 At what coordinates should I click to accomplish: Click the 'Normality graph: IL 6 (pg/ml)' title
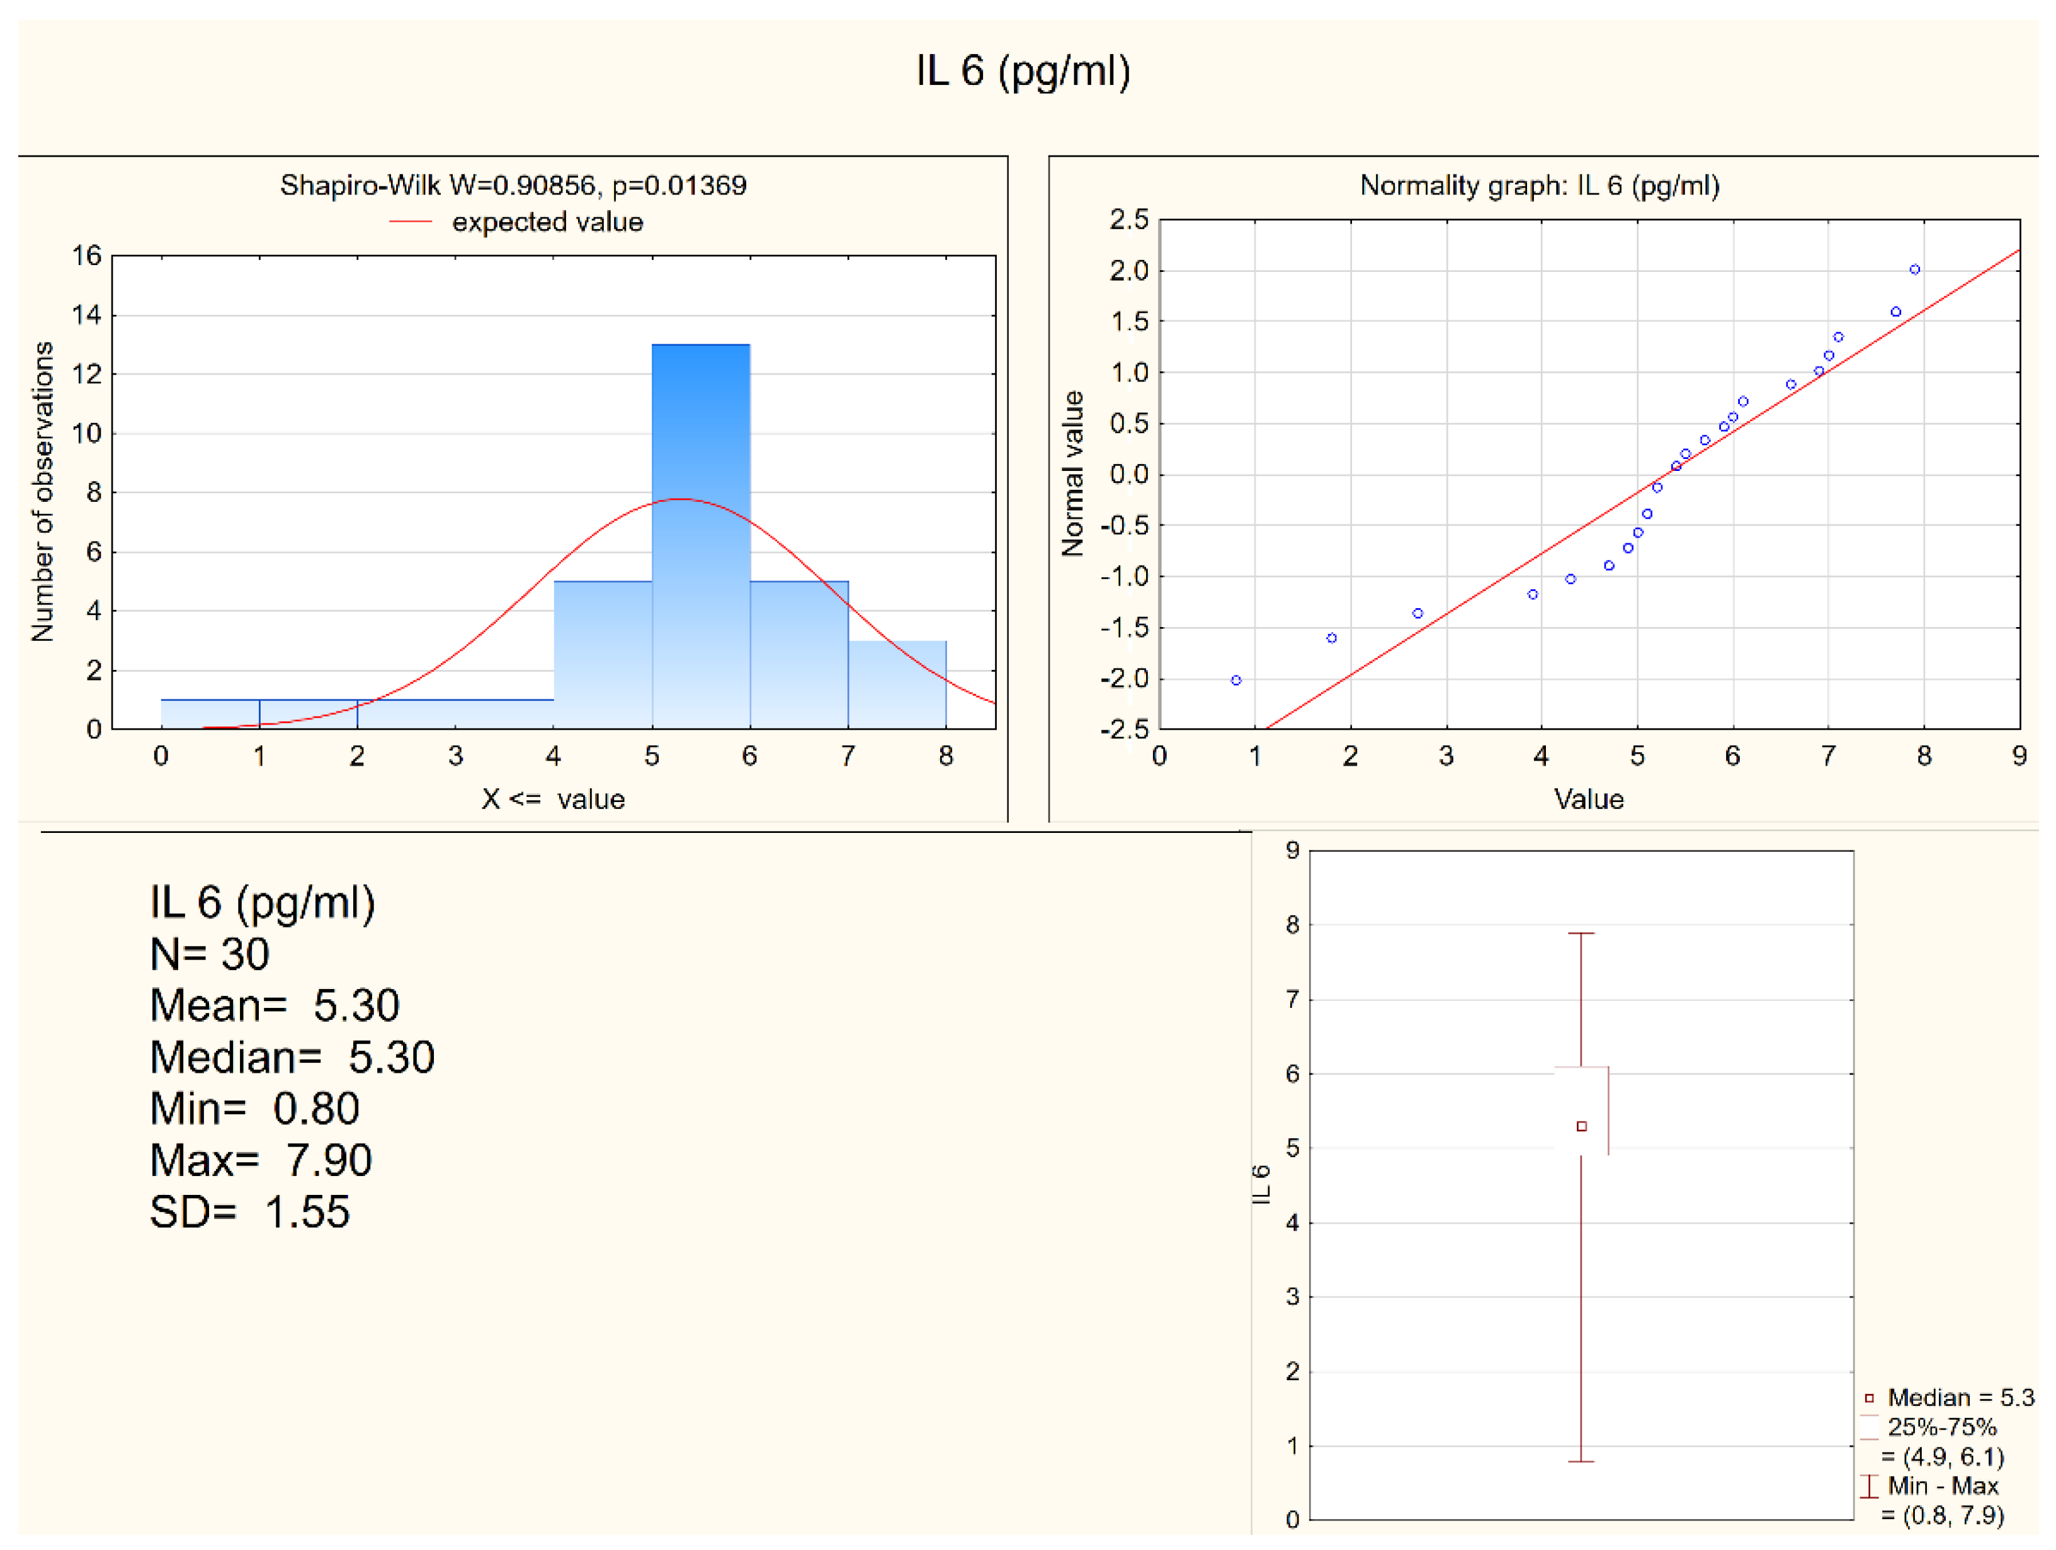[x=1539, y=186]
